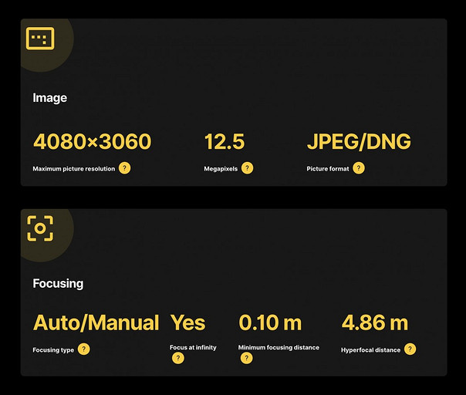Click the JPEG/DNG format value
466x395 pixels.
coord(359,142)
